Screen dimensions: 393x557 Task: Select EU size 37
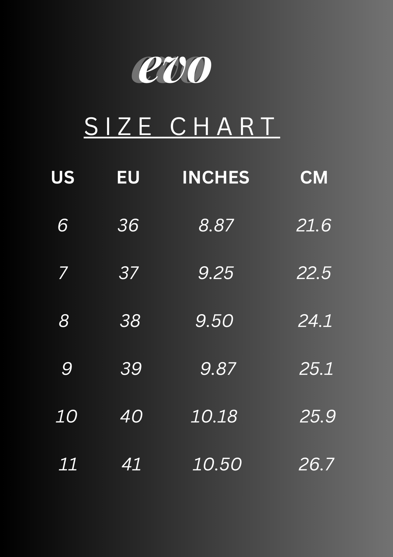[x=128, y=273]
